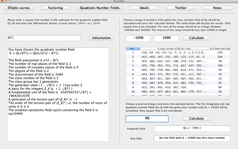Click the '% of fields with h(d)' column header

pyautogui.click(x=220, y=49)
